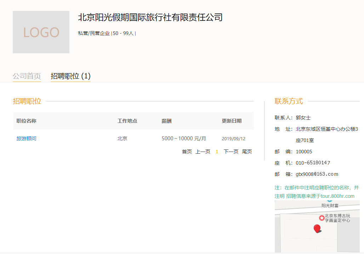The height and width of the screenshot is (254, 364).
Task: Click the 更新日期 column header
Action: point(232,121)
